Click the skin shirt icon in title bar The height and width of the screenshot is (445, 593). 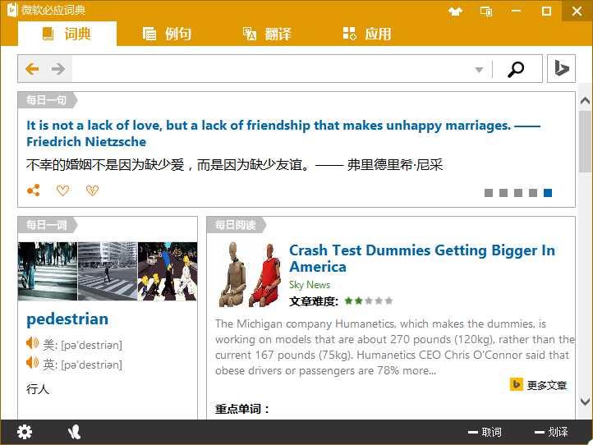coord(455,11)
